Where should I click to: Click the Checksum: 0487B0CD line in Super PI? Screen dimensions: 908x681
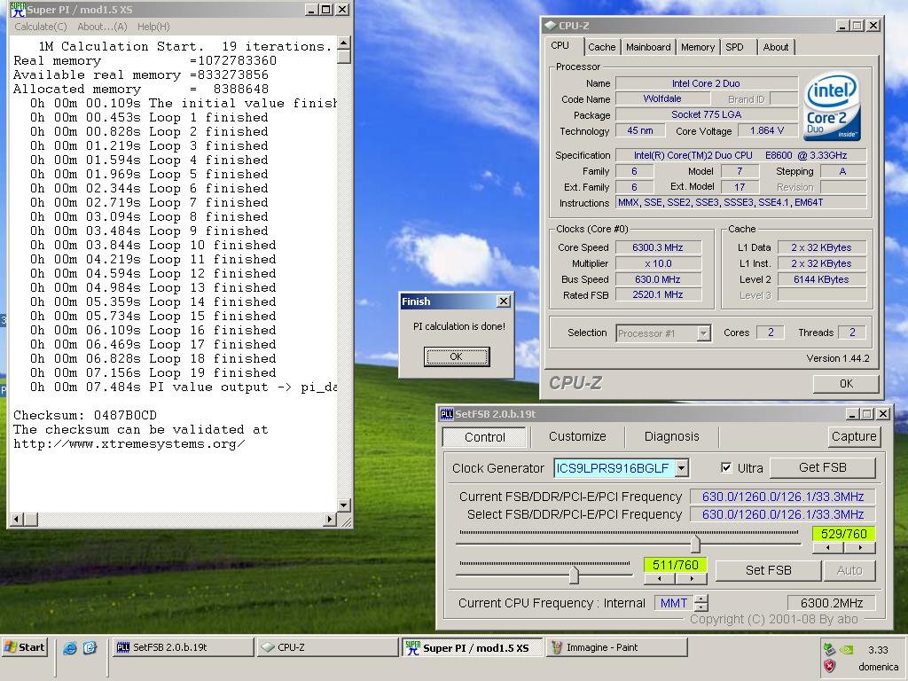click(85, 415)
